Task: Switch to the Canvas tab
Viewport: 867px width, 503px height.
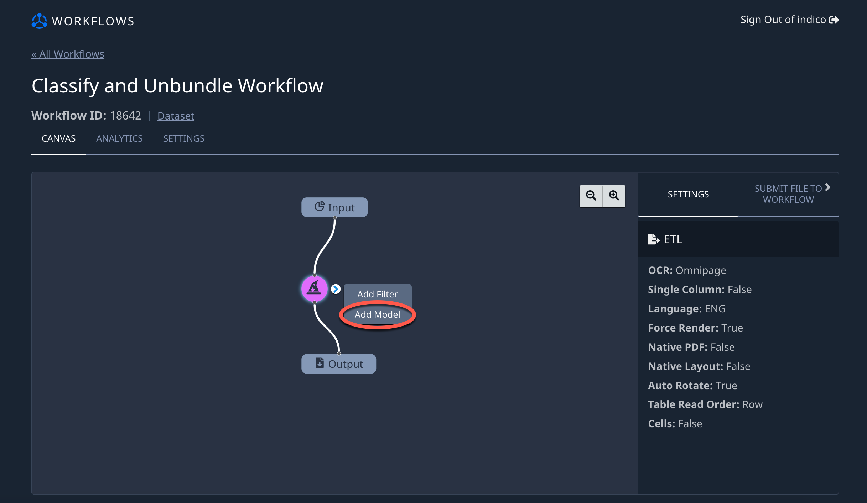Action: click(58, 138)
